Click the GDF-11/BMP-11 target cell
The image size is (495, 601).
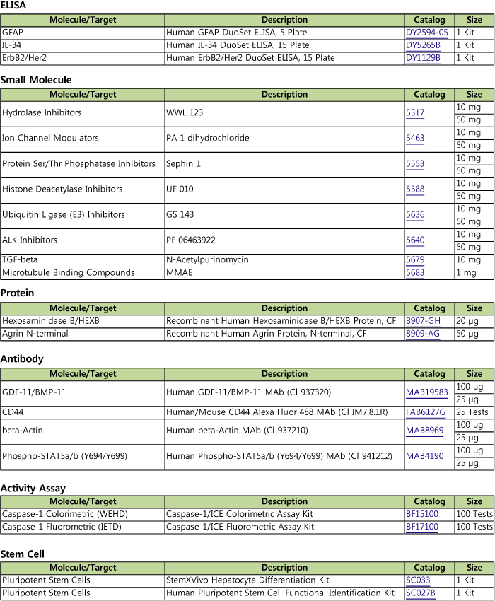(x=83, y=394)
